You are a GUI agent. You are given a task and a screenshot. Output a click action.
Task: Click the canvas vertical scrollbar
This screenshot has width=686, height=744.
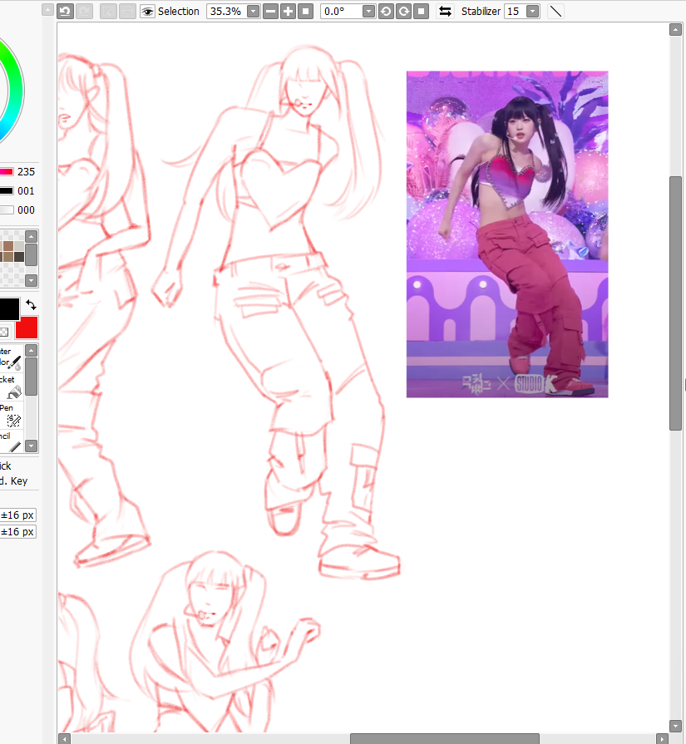click(x=675, y=291)
